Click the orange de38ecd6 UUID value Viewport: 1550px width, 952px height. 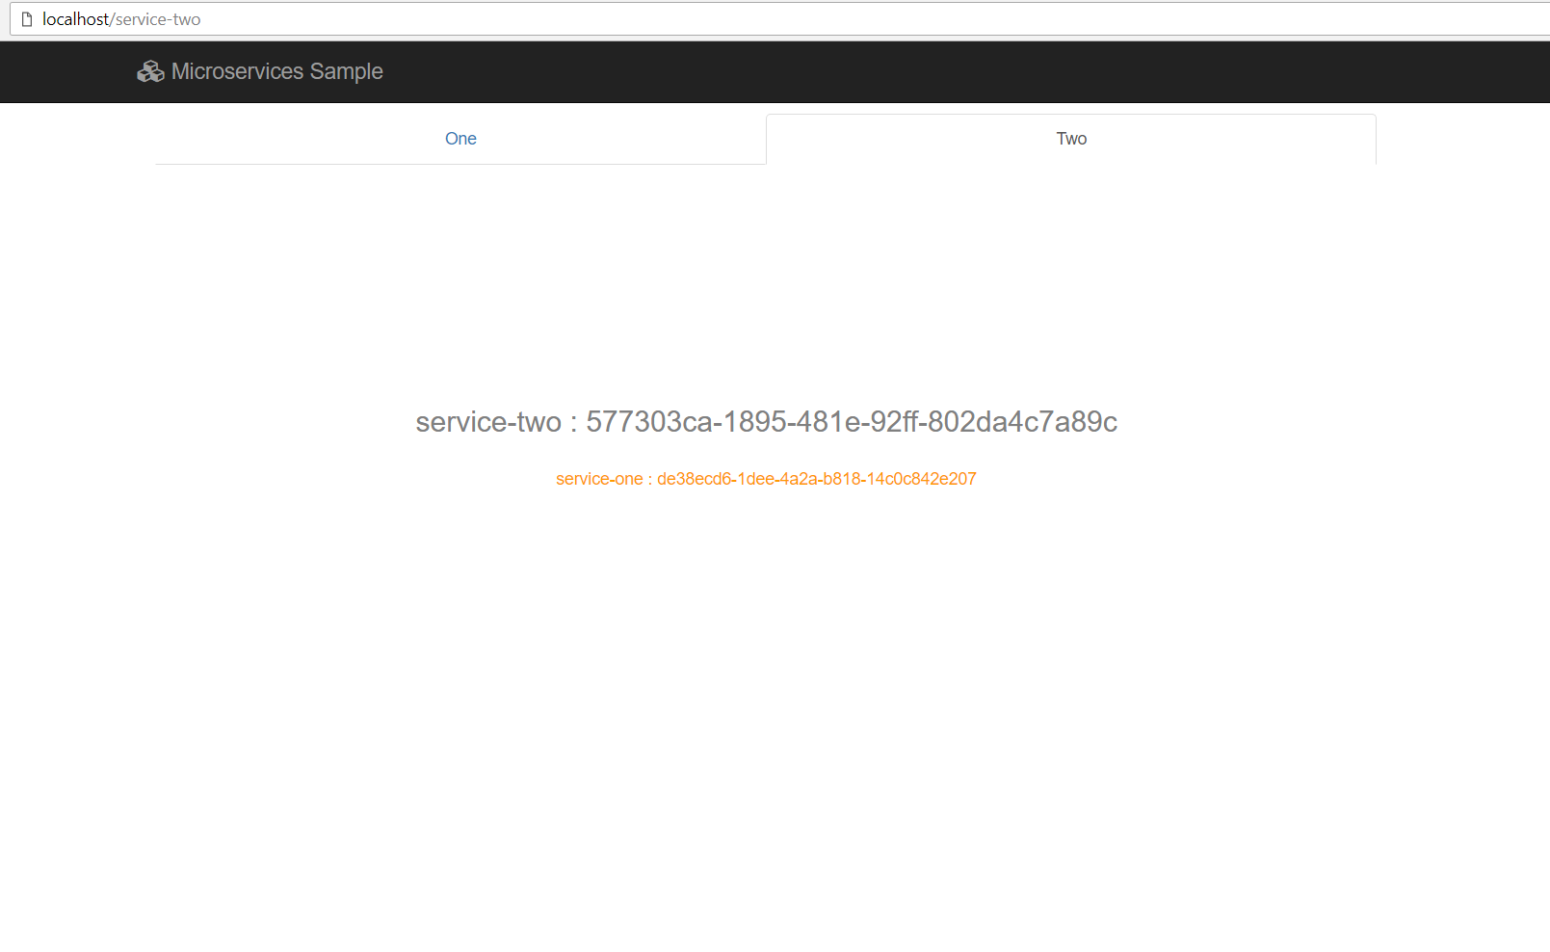(x=816, y=479)
